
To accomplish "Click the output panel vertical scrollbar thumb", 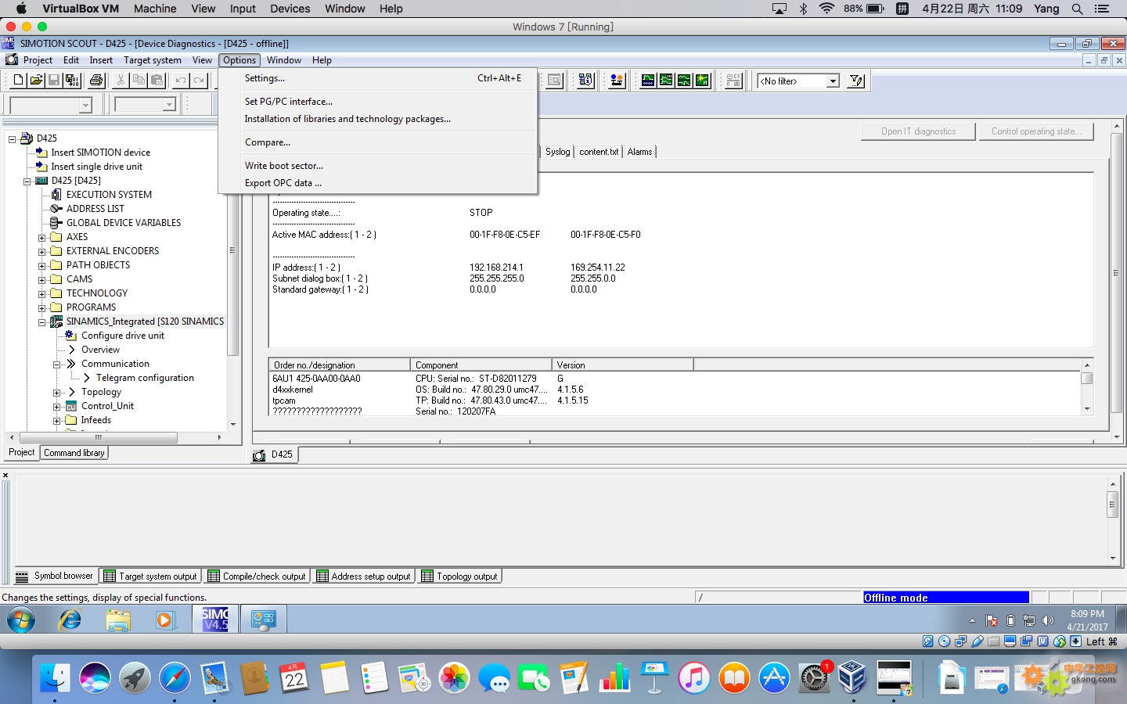I will click(1112, 505).
